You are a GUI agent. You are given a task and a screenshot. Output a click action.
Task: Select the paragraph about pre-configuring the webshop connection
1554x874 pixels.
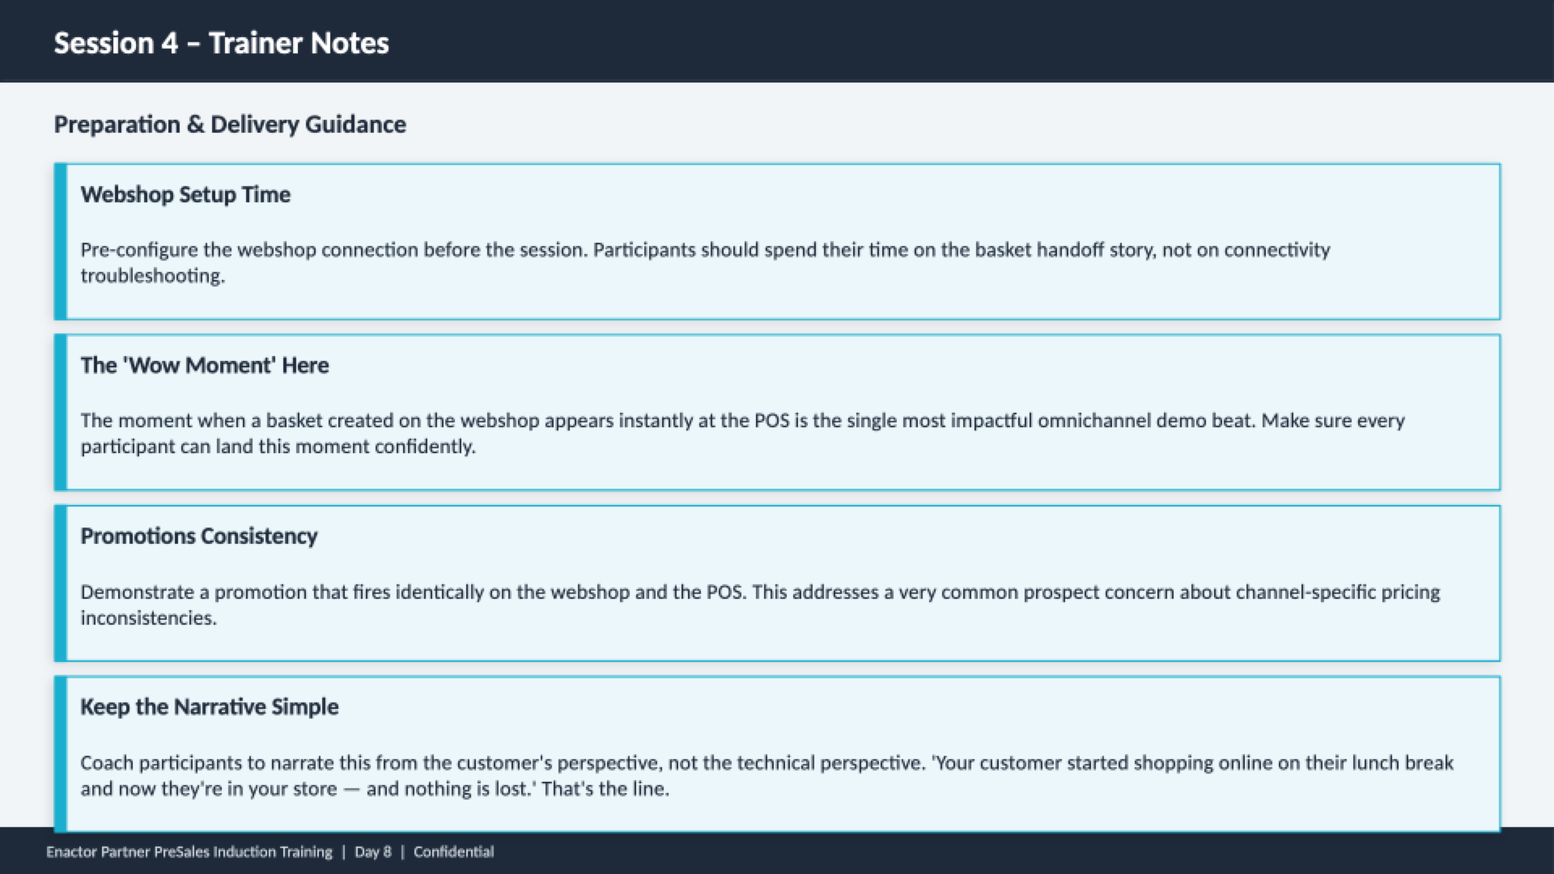coord(704,262)
